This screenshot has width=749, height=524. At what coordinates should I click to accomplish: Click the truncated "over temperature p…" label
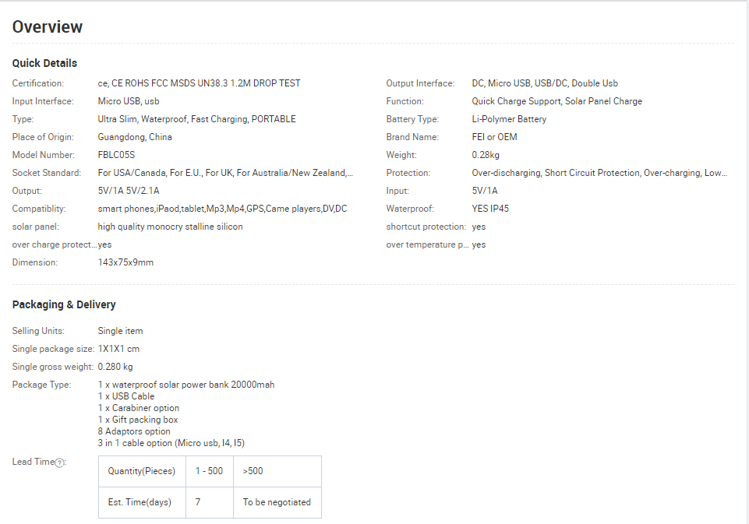tap(428, 244)
